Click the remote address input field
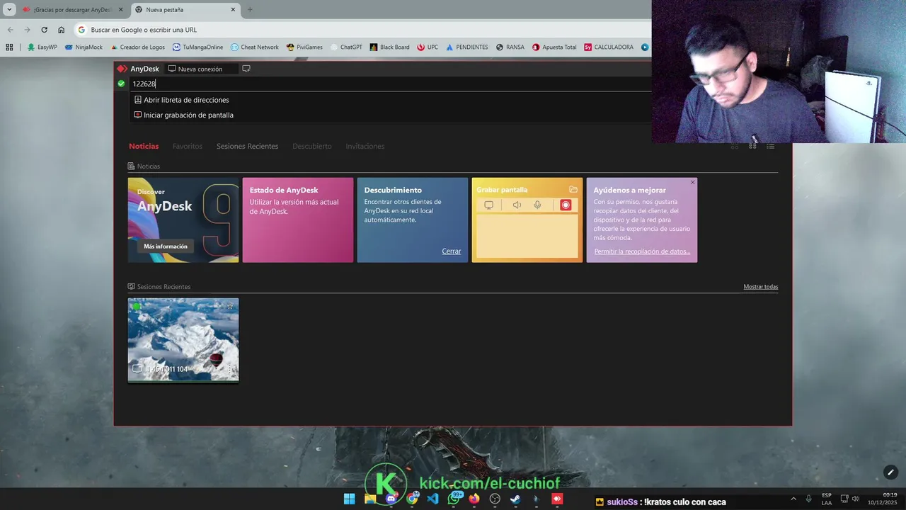 click(x=389, y=84)
